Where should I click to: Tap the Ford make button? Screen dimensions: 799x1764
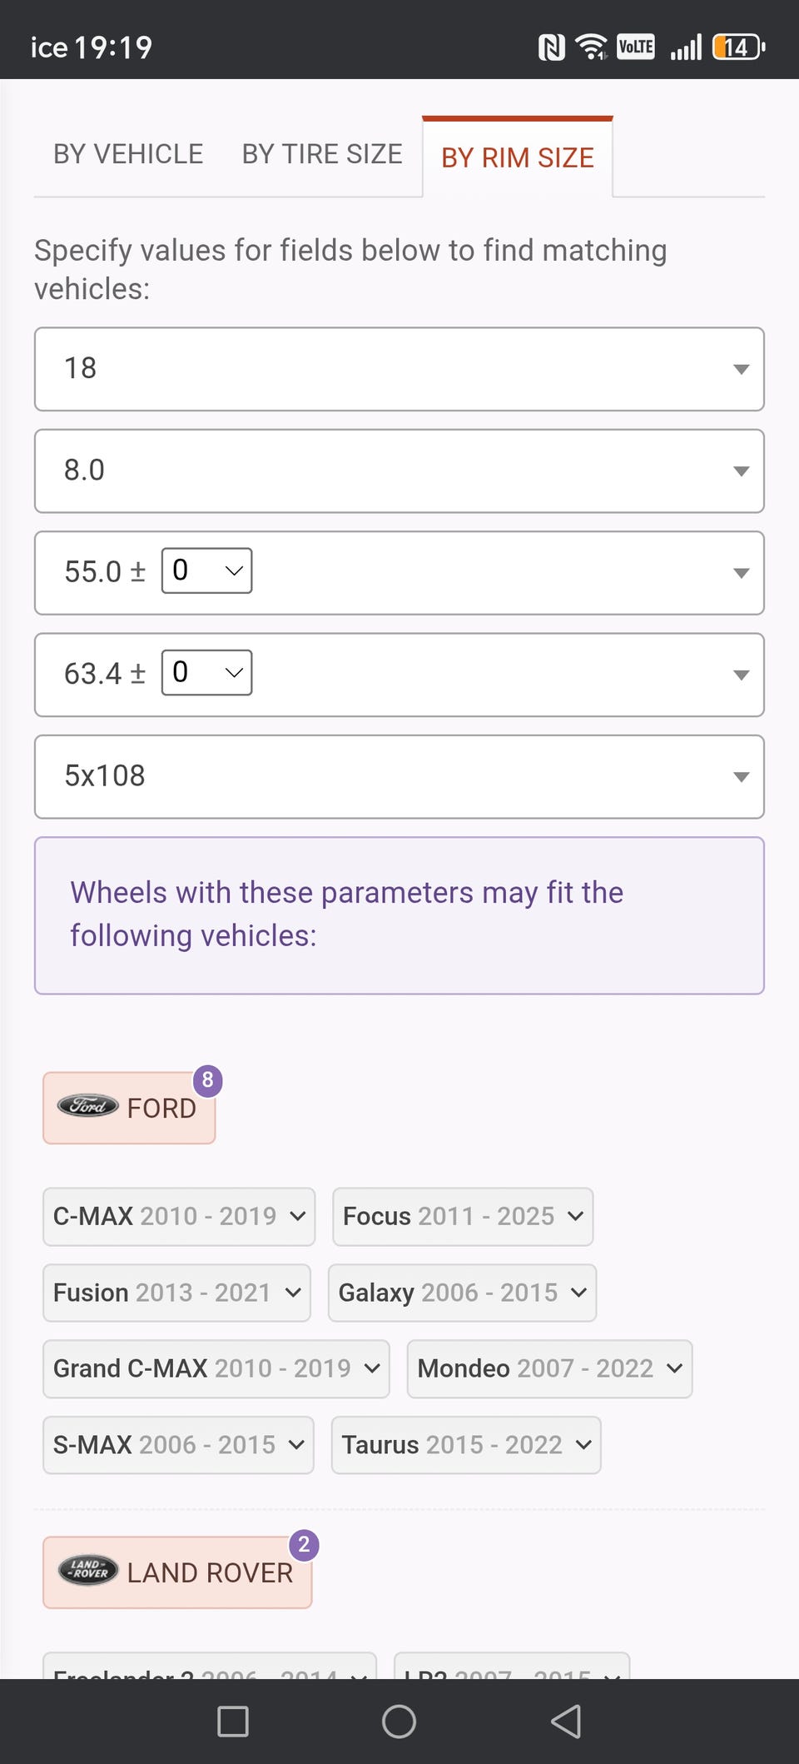[x=130, y=1108]
